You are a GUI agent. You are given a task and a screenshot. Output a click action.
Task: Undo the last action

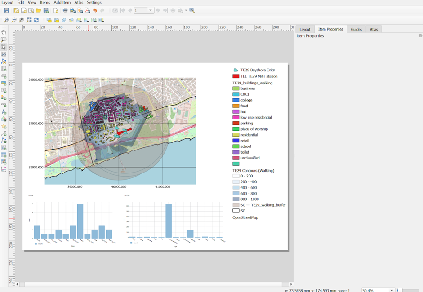95,10
